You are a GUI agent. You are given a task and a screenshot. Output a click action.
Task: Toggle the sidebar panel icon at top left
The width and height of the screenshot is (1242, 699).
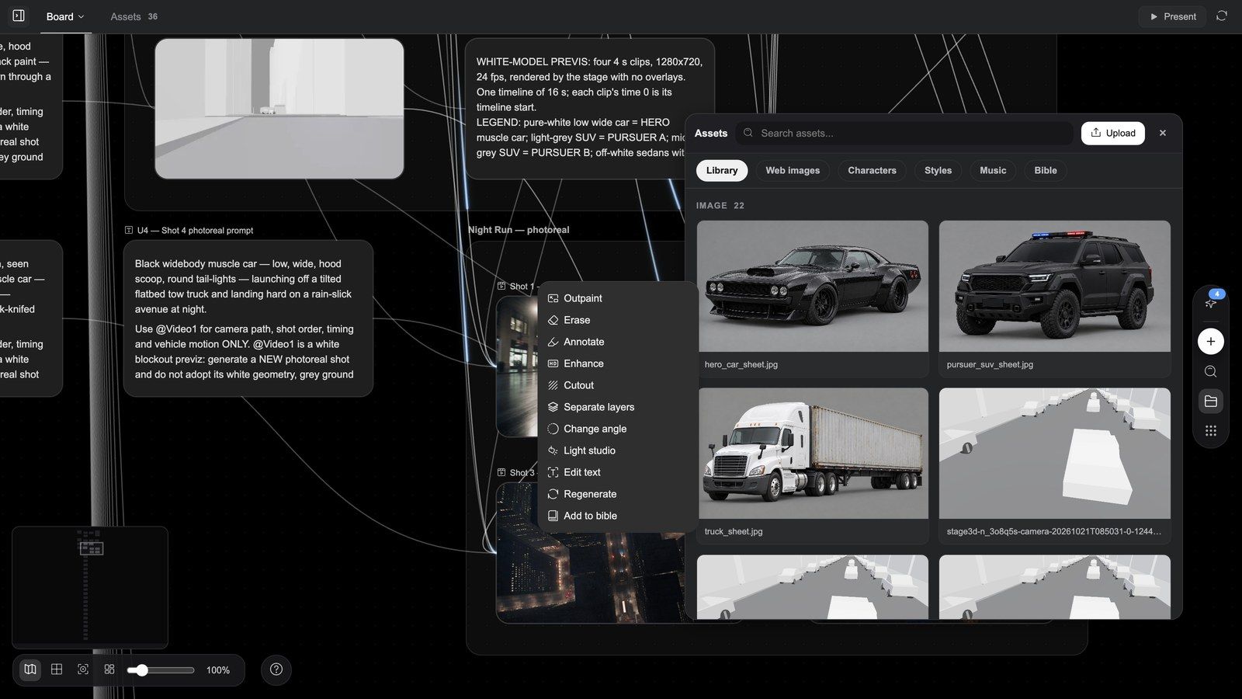click(x=19, y=16)
